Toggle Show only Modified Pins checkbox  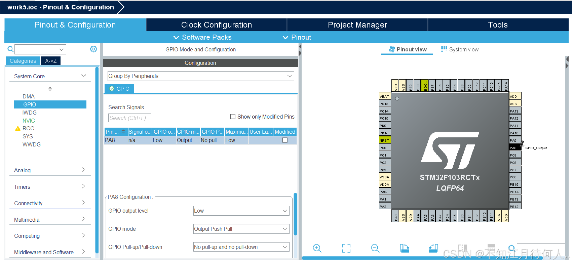pyautogui.click(x=233, y=117)
